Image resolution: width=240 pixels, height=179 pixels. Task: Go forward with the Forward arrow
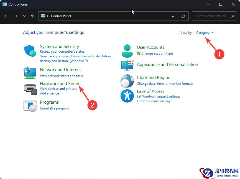coord(16,16)
